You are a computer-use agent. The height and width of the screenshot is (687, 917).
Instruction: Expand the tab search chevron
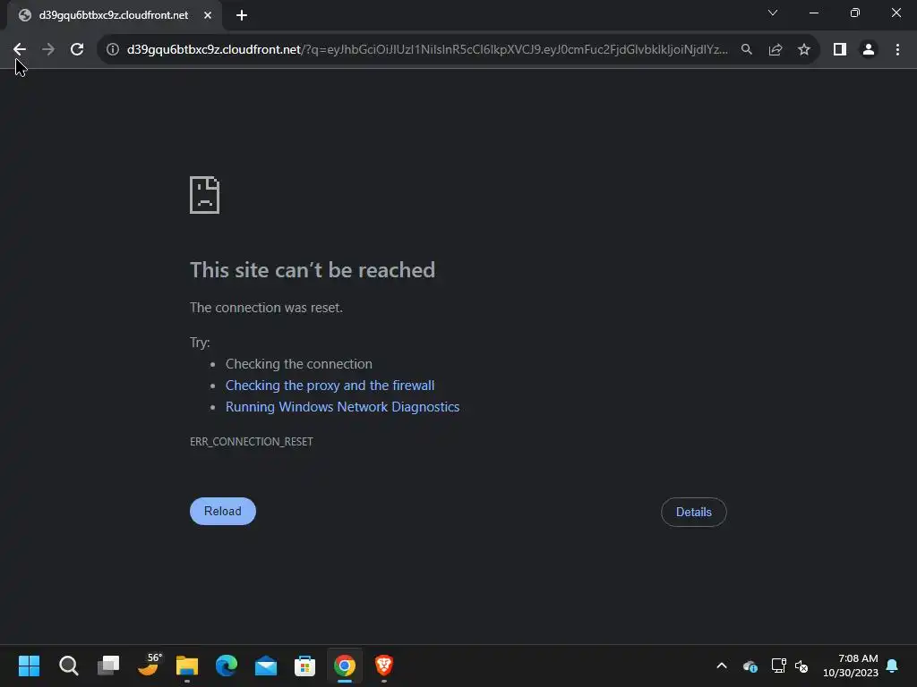tap(773, 13)
